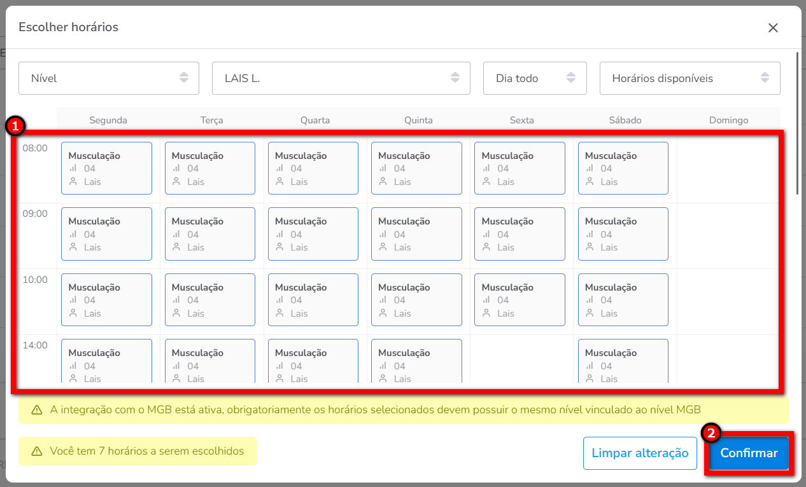The width and height of the screenshot is (806, 487).
Task: Select Quinta 14:00 Musculação slot
Action: tap(416, 361)
